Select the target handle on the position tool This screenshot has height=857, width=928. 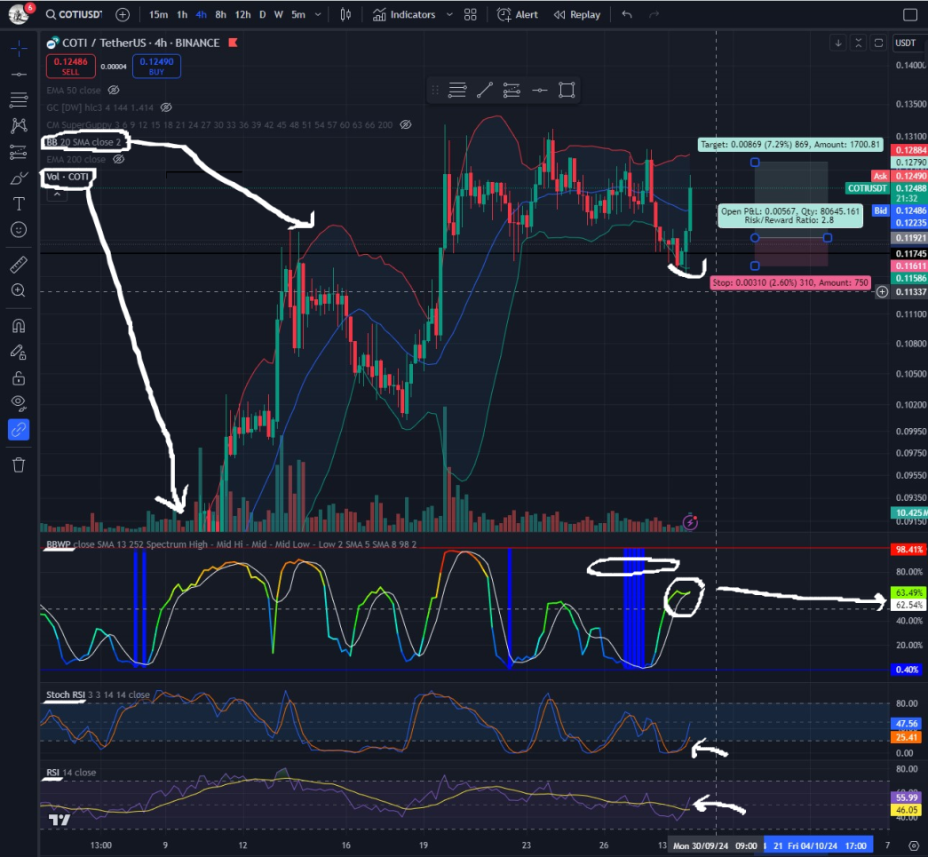(x=755, y=163)
